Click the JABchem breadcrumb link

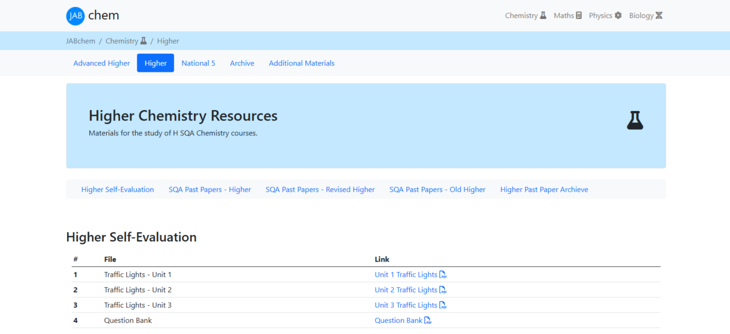point(81,41)
